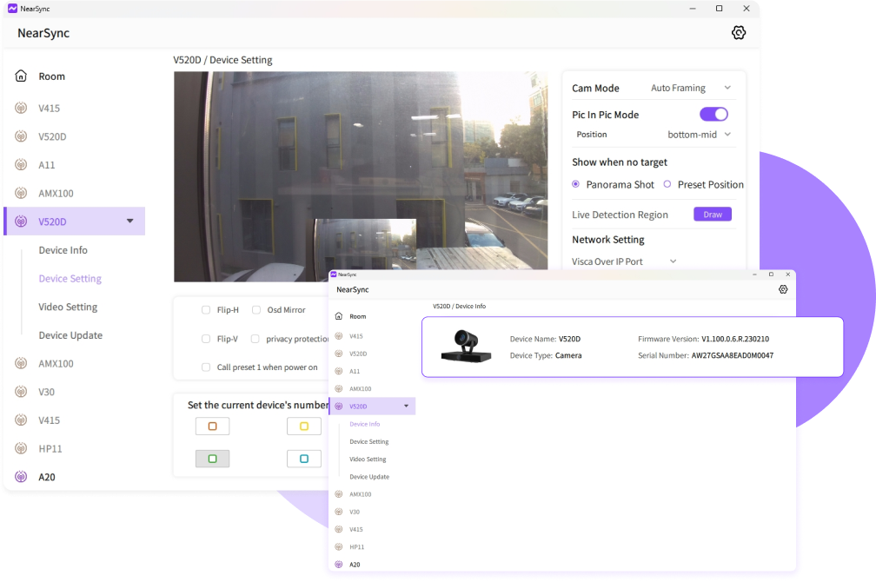Click the Draw button for Live Detection Region

713,215
